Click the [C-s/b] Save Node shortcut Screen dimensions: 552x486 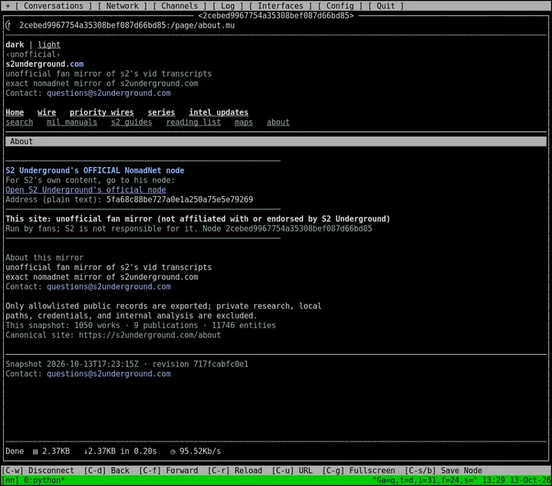click(x=444, y=471)
